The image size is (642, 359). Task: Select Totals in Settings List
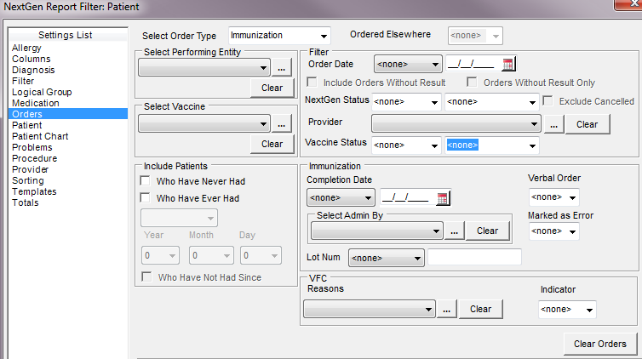[25, 202]
